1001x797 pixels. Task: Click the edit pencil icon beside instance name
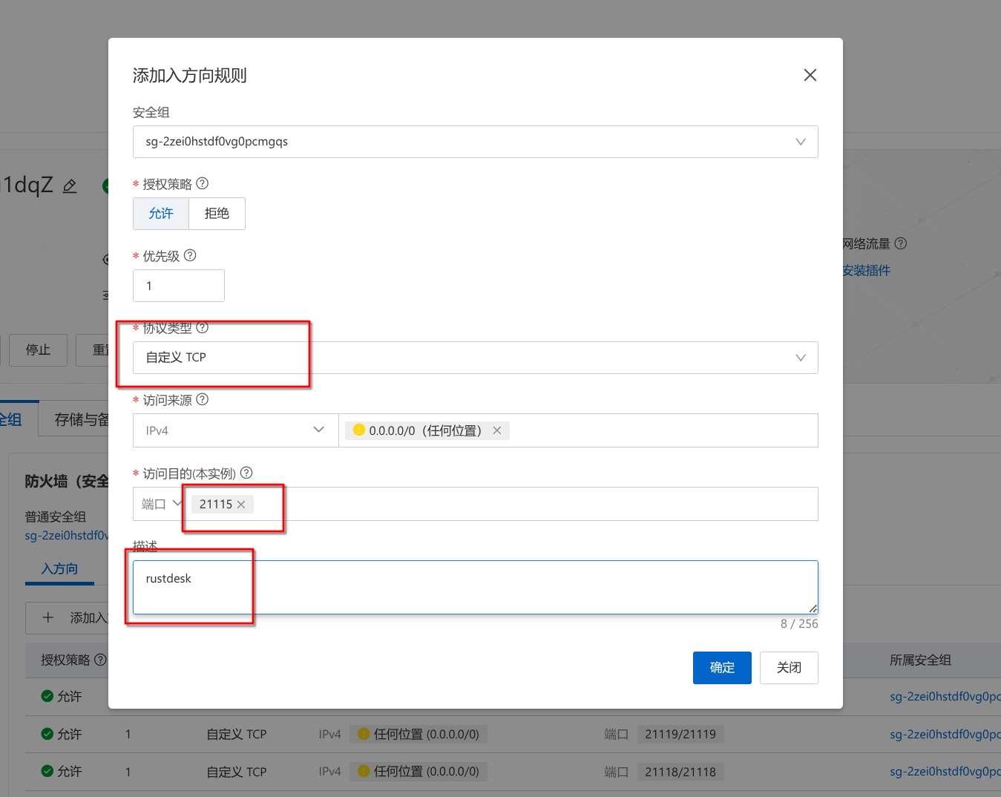[70, 186]
